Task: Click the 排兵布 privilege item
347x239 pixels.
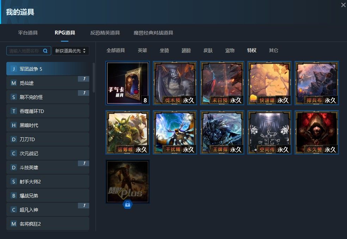Action: pos(317,83)
